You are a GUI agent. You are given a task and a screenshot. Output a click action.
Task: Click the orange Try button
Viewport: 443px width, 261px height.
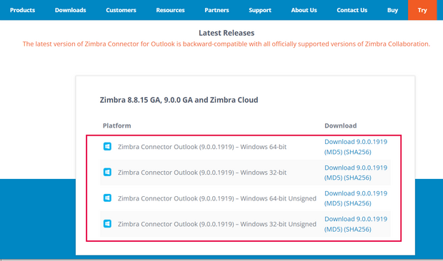422,10
